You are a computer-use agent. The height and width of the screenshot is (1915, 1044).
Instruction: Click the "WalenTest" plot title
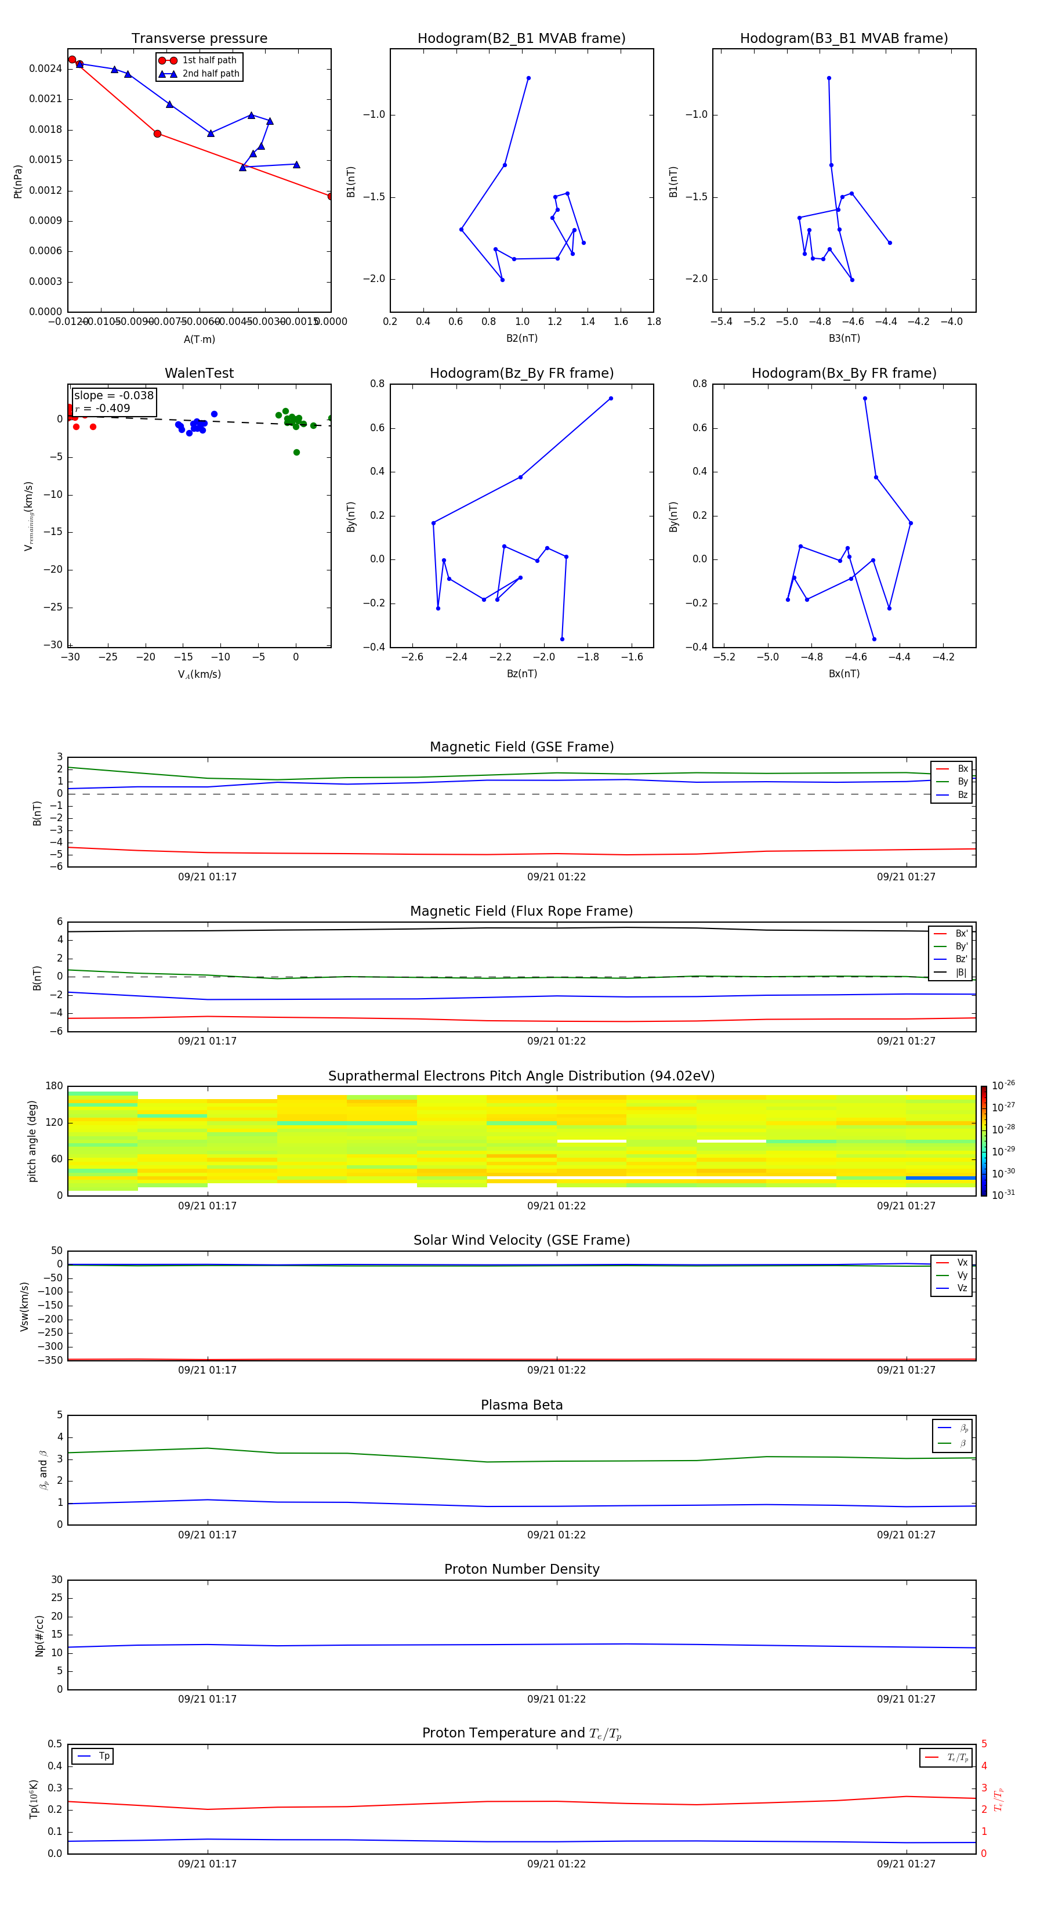click(199, 373)
